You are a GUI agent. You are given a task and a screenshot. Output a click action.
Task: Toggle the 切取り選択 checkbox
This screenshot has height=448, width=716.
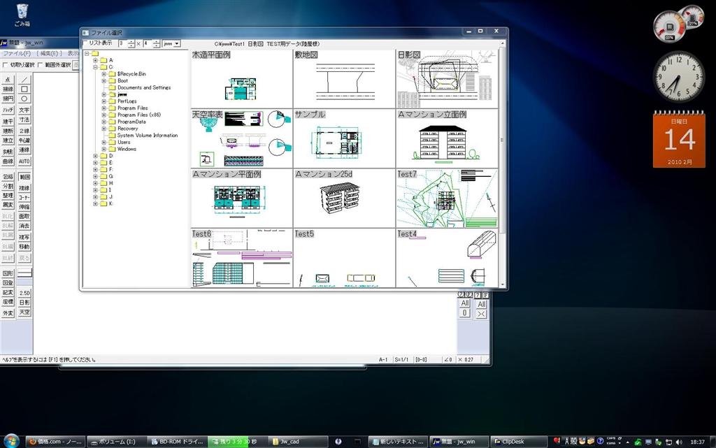tap(6, 65)
